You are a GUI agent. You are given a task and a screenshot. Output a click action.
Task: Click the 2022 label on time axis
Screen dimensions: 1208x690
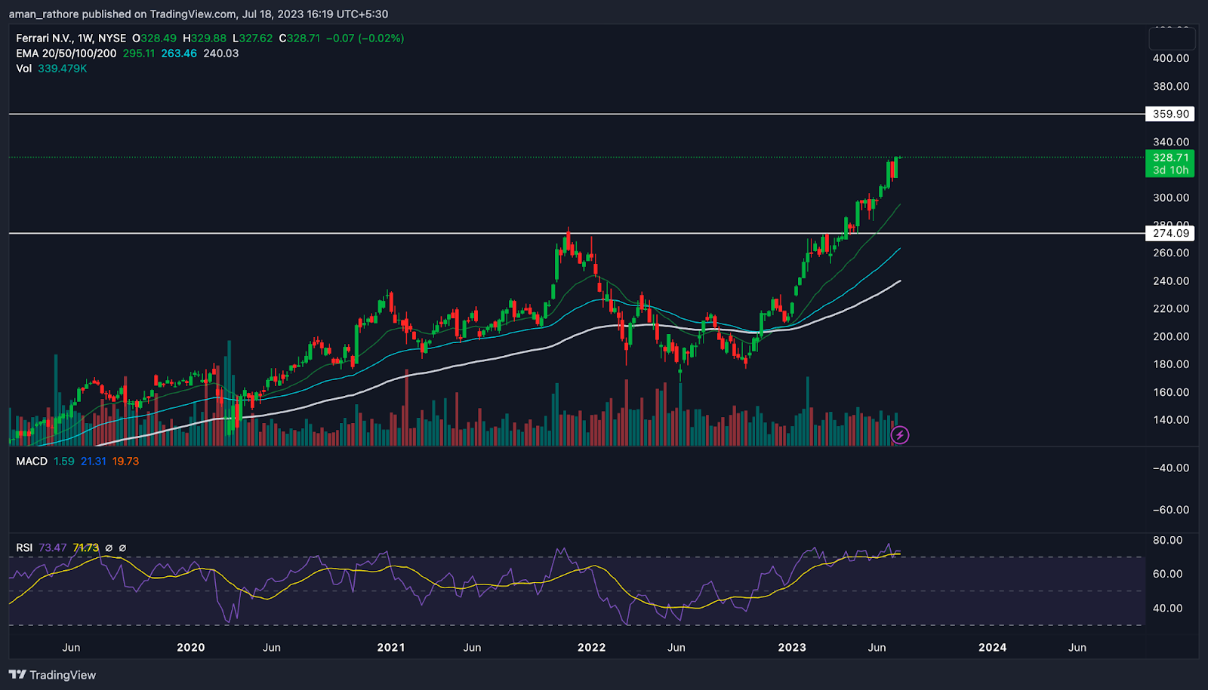coord(591,647)
